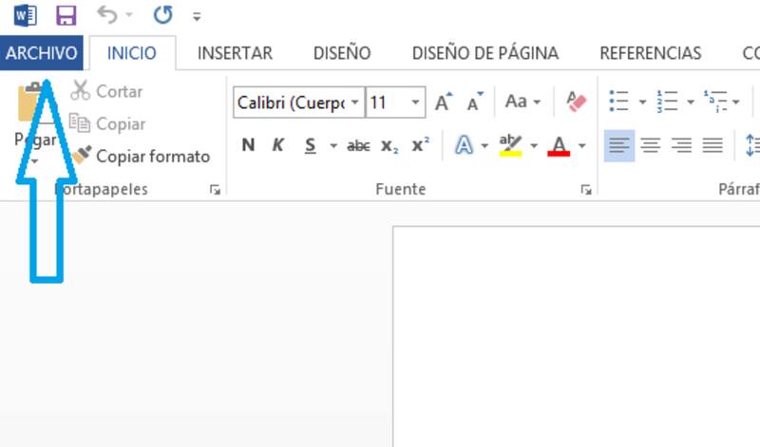Toggle italic with the K button

[x=278, y=145]
